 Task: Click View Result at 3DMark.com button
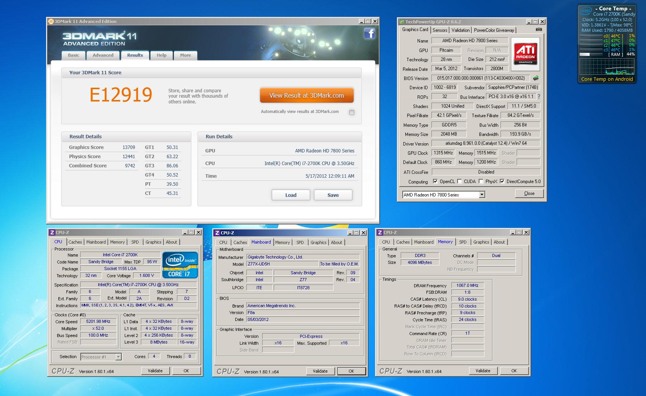(x=307, y=96)
